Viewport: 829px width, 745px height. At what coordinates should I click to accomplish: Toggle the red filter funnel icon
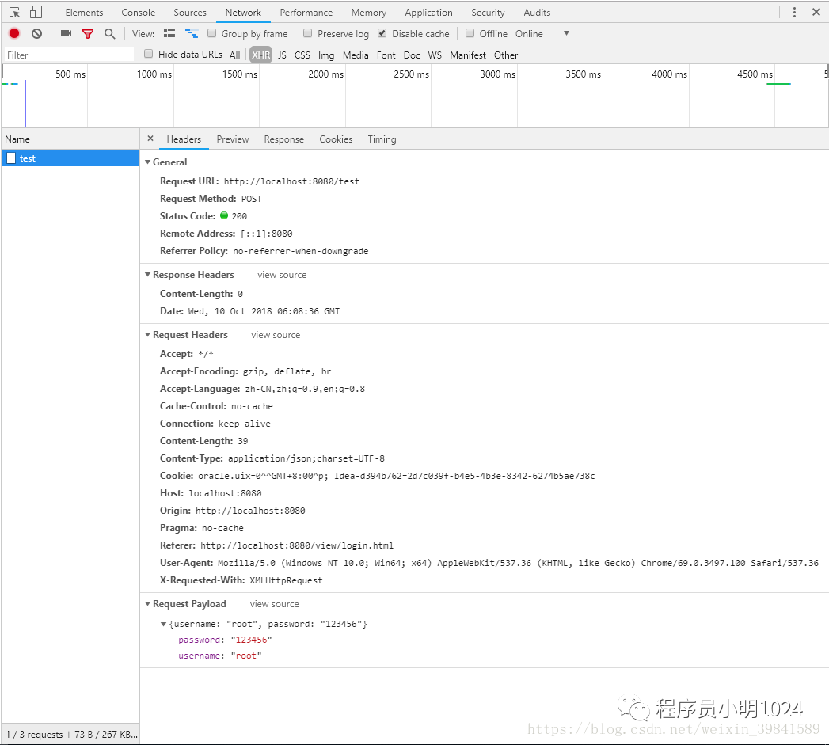tap(88, 34)
